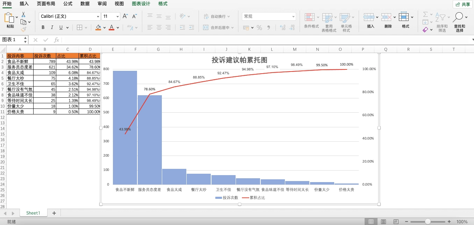This screenshot has height=225, width=474.
Task: Toggle align text right
Action: click(x=168, y=28)
